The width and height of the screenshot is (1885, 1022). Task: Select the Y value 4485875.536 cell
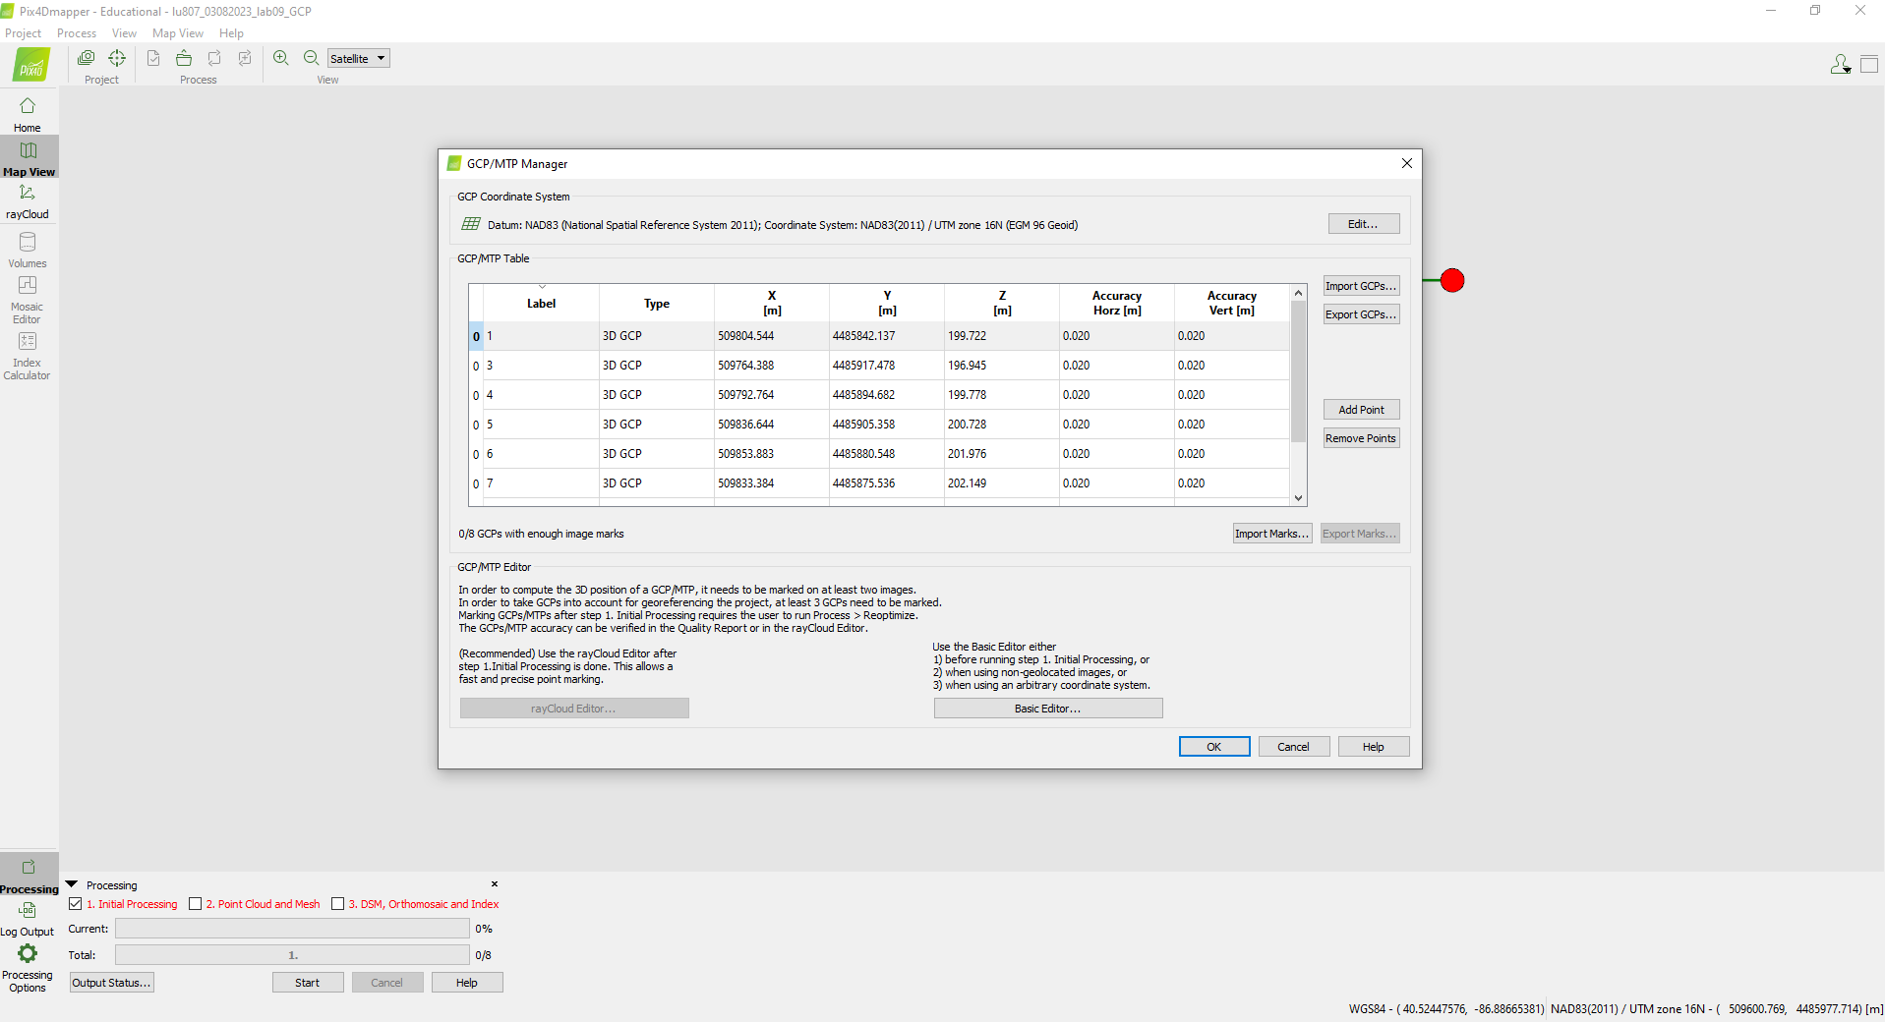tap(887, 483)
